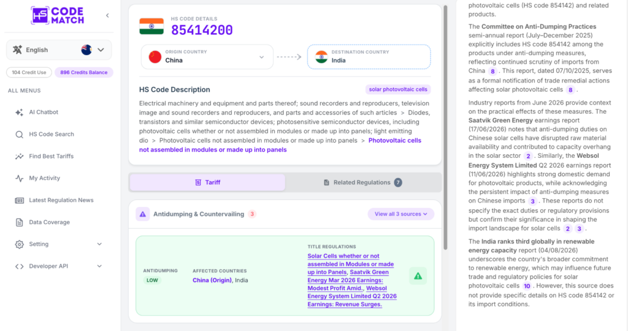
Task: Expand the Setting submenu chevron
Action: pyautogui.click(x=99, y=244)
